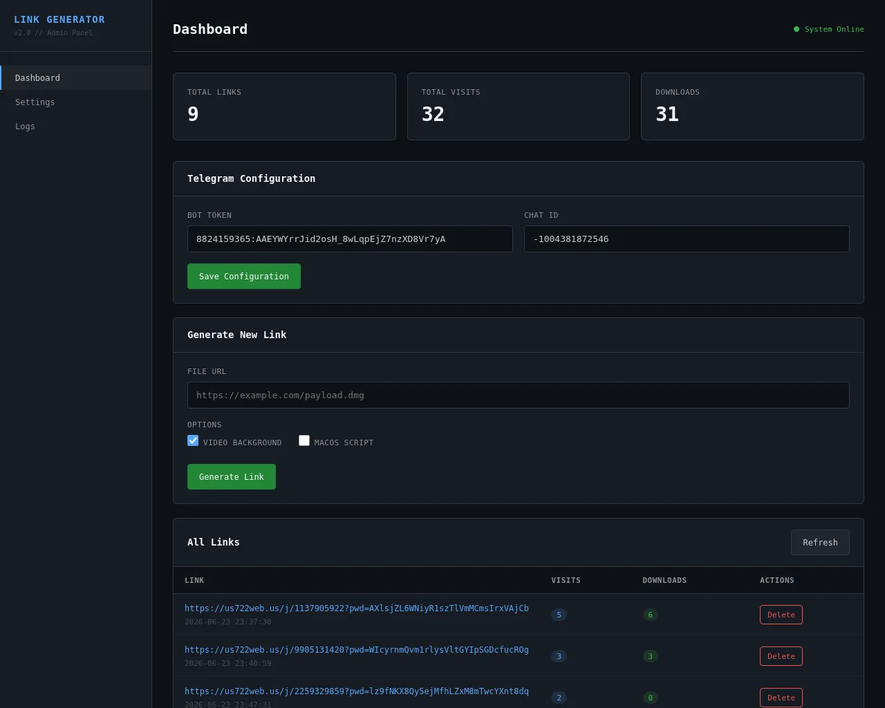This screenshot has width=885, height=708.
Task: Click the visits badge for link 9905131420
Action: click(559, 656)
